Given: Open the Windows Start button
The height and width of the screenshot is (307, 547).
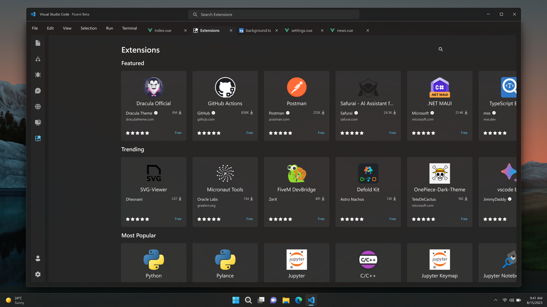Looking at the screenshot, I should (236, 300).
